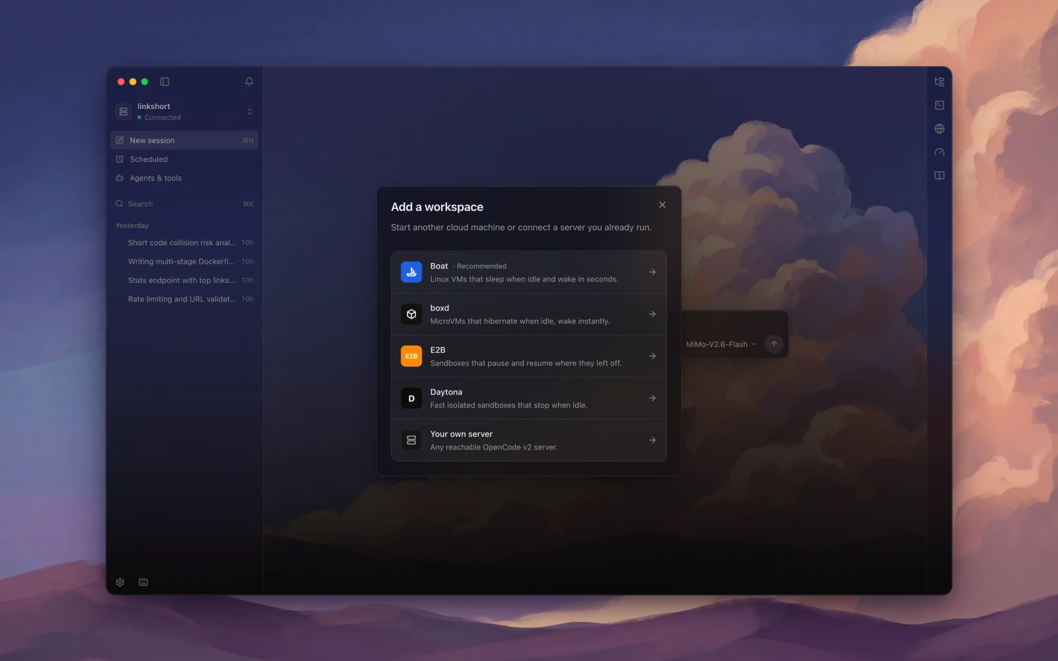Viewport: 1058px width, 661px height.
Task: Select Your own server option
Action: tap(529, 440)
